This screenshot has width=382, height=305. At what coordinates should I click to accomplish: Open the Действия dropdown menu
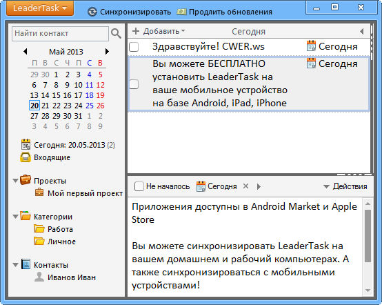345,186
